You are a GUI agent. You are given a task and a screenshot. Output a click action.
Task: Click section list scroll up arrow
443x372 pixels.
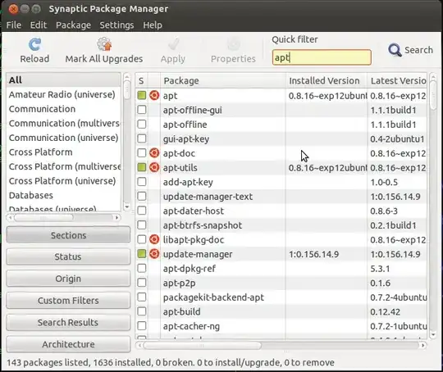point(127,76)
